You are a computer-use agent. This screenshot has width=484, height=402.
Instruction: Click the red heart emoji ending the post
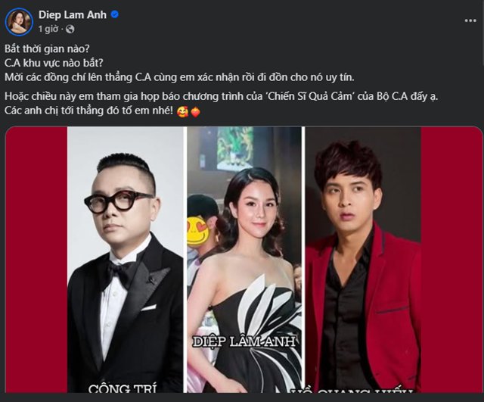[195, 112]
